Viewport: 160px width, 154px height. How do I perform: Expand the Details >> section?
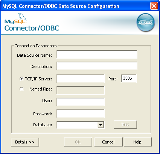tap(25, 142)
